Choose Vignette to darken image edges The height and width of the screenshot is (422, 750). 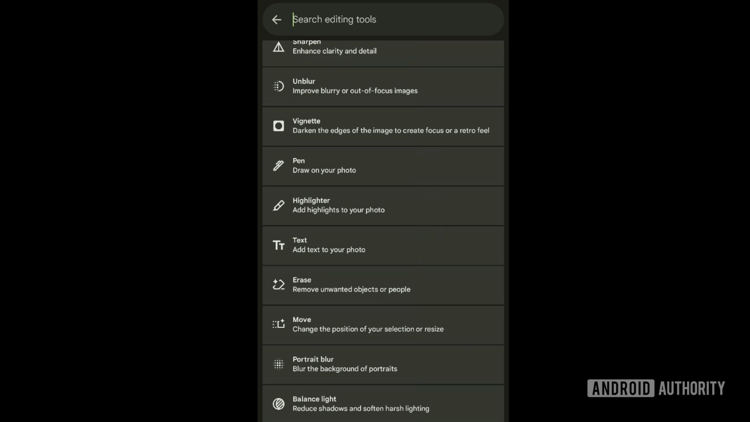click(x=391, y=126)
